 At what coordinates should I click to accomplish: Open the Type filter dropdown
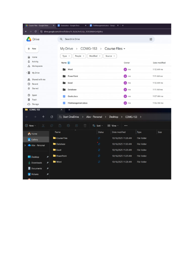(x=66, y=56)
